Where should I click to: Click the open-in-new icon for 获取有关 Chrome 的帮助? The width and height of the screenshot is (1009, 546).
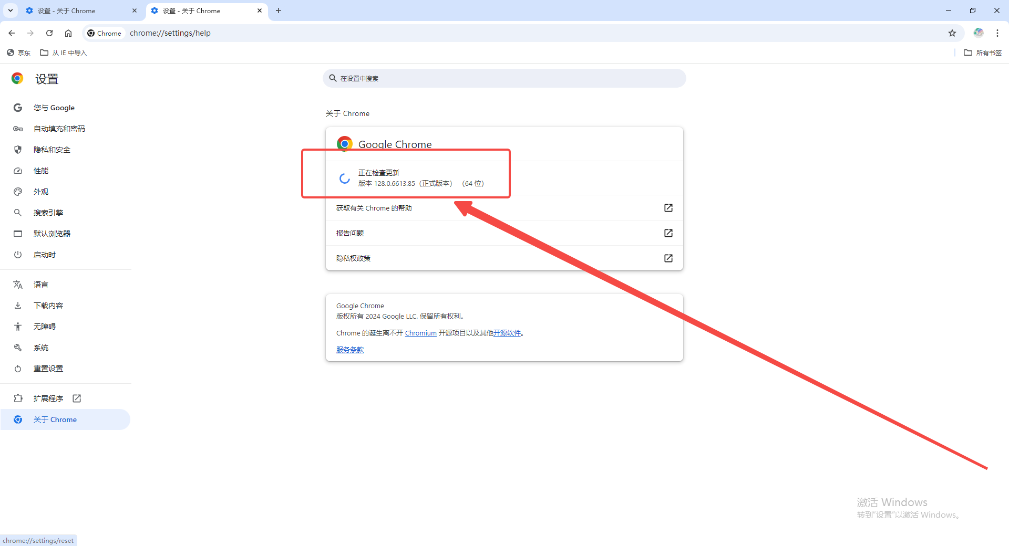pyautogui.click(x=668, y=208)
